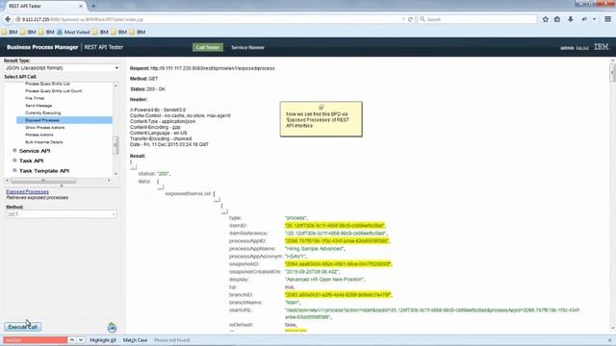This screenshot has width=616, height=346.
Task: Select the Currently Executing API call
Action: point(42,112)
